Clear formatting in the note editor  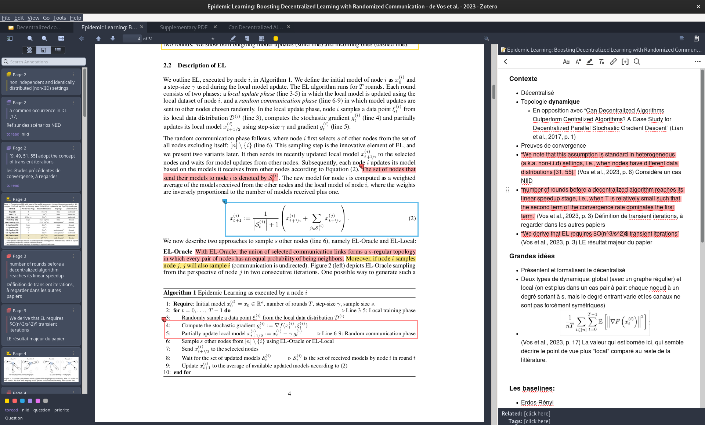tap(601, 62)
